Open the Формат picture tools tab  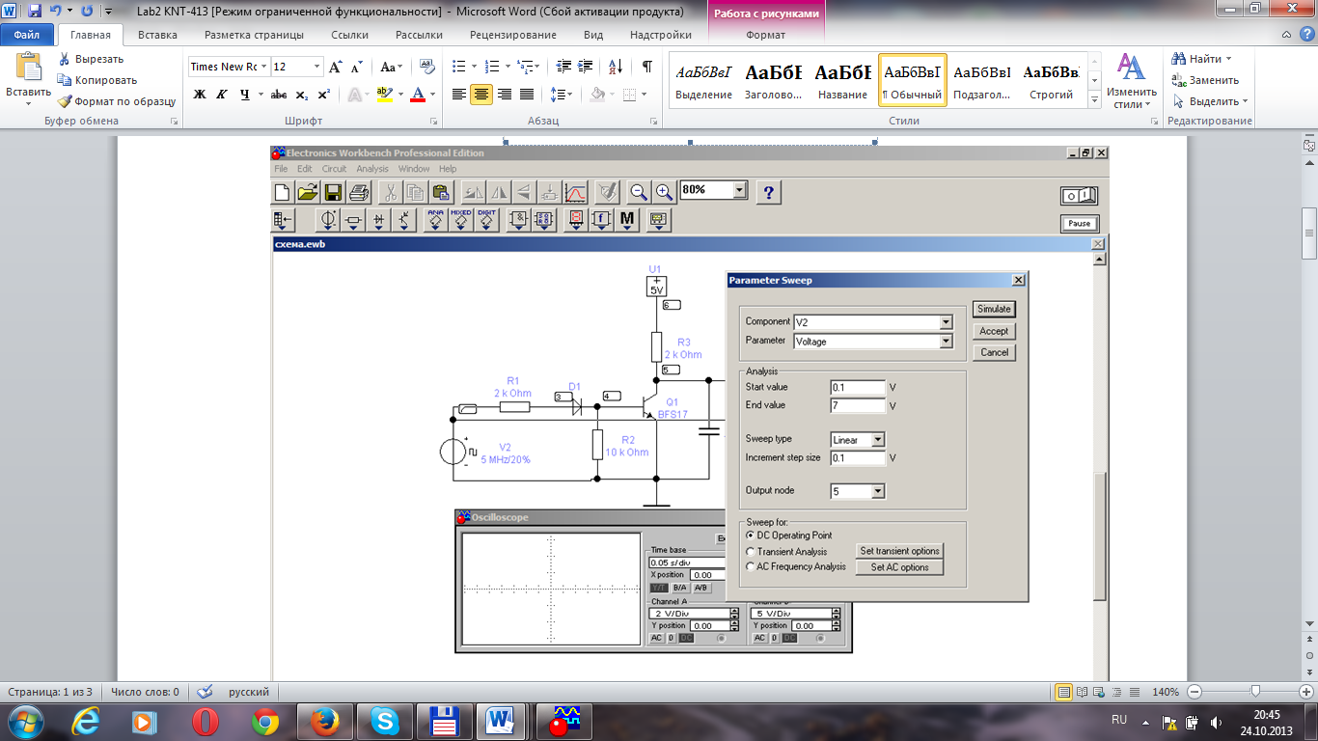[x=766, y=35]
